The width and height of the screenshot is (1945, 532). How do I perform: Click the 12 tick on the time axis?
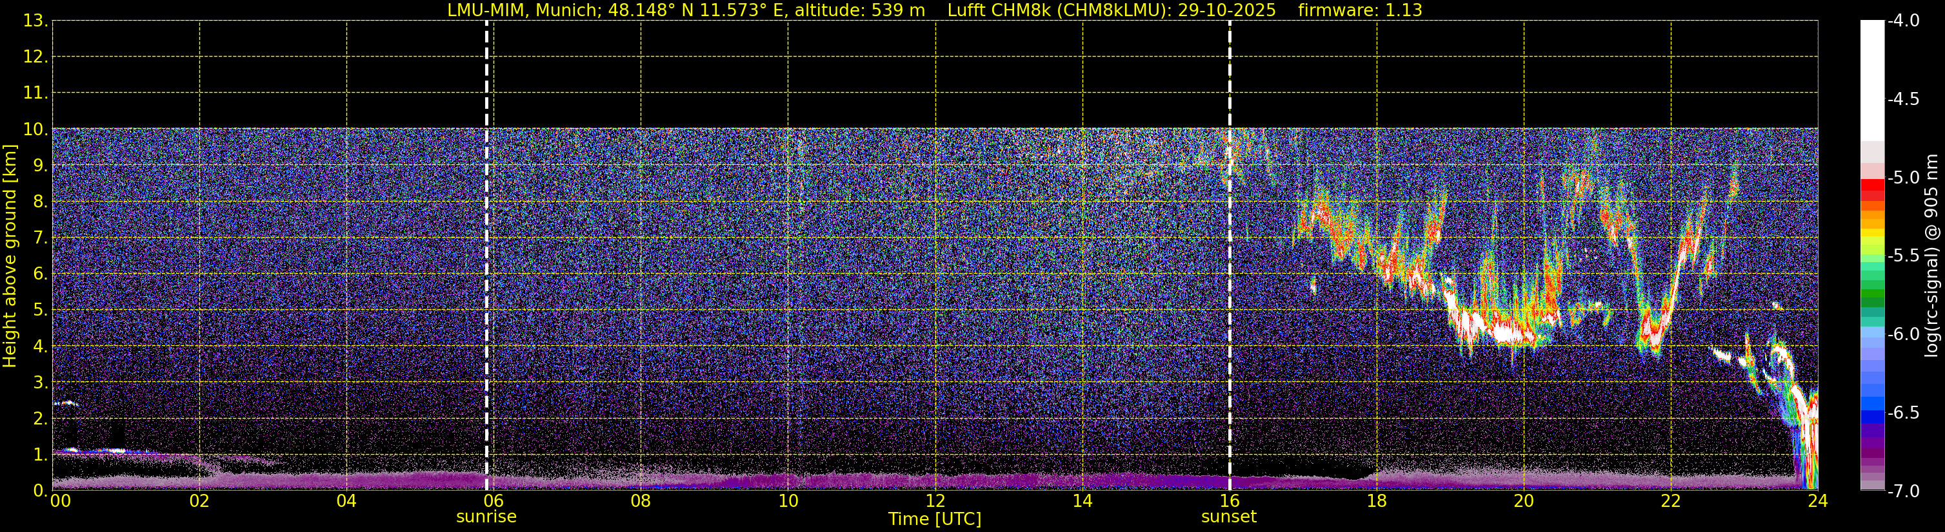(x=935, y=501)
